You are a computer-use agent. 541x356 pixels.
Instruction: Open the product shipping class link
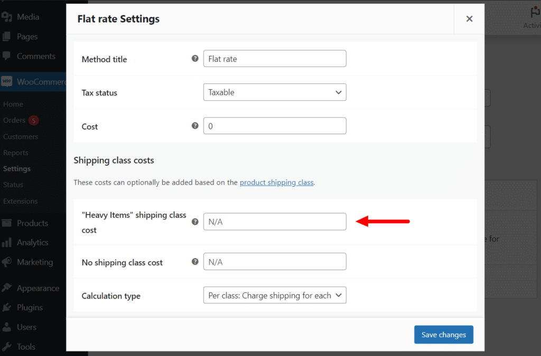pos(276,182)
